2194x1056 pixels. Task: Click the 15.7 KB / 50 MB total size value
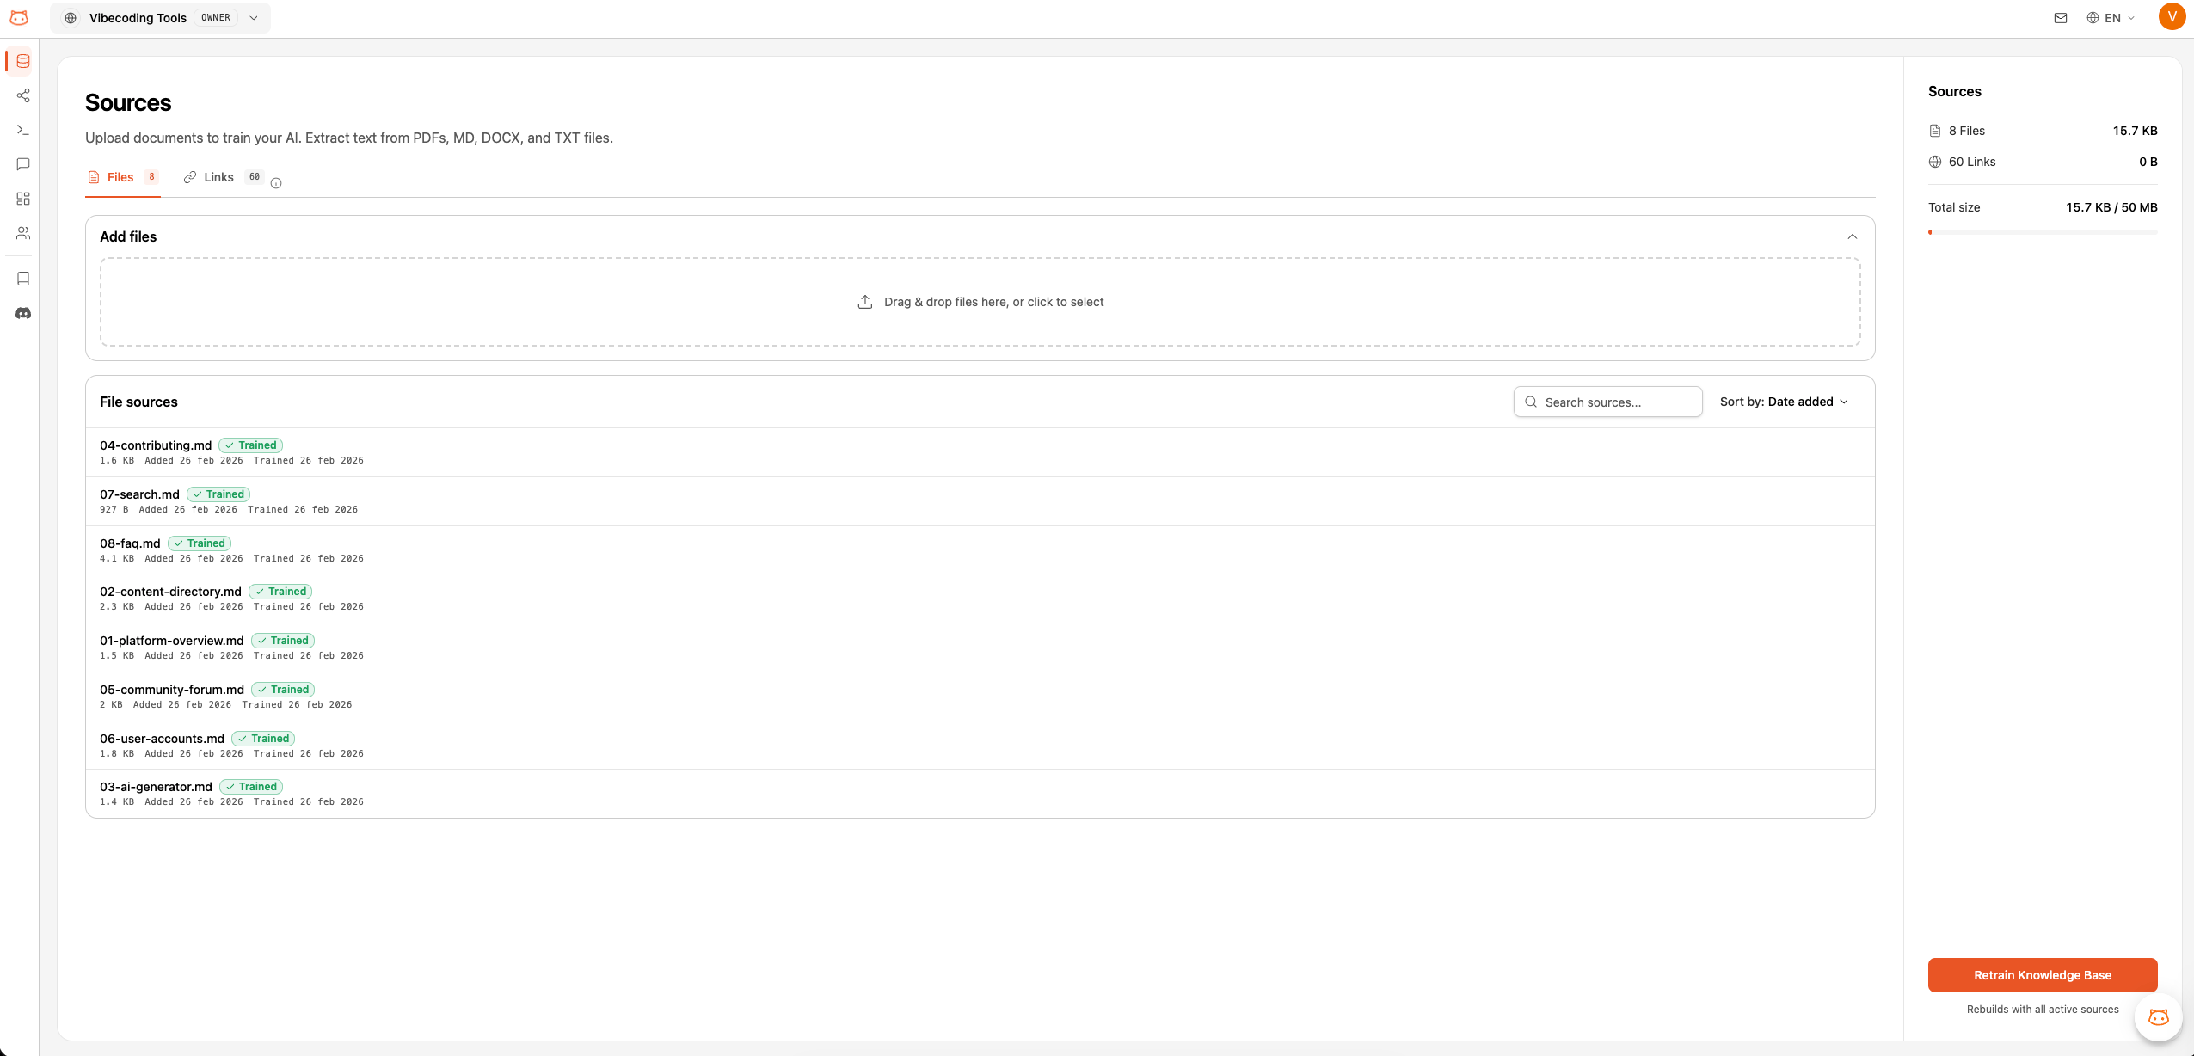tap(2111, 207)
